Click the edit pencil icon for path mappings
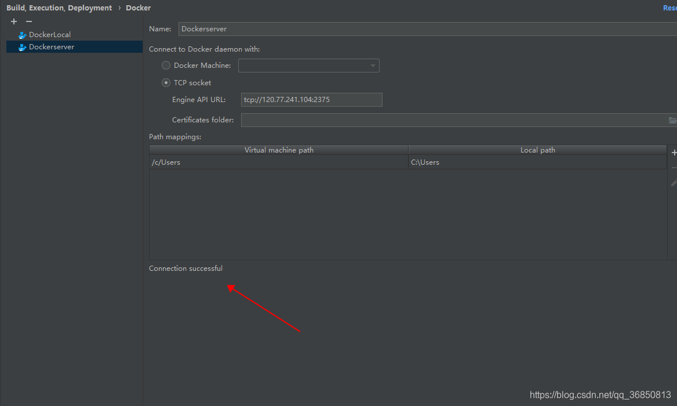 [x=673, y=183]
